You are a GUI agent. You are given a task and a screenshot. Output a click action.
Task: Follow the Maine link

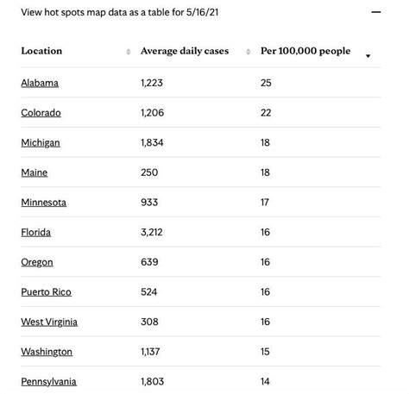[x=35, y=172]
